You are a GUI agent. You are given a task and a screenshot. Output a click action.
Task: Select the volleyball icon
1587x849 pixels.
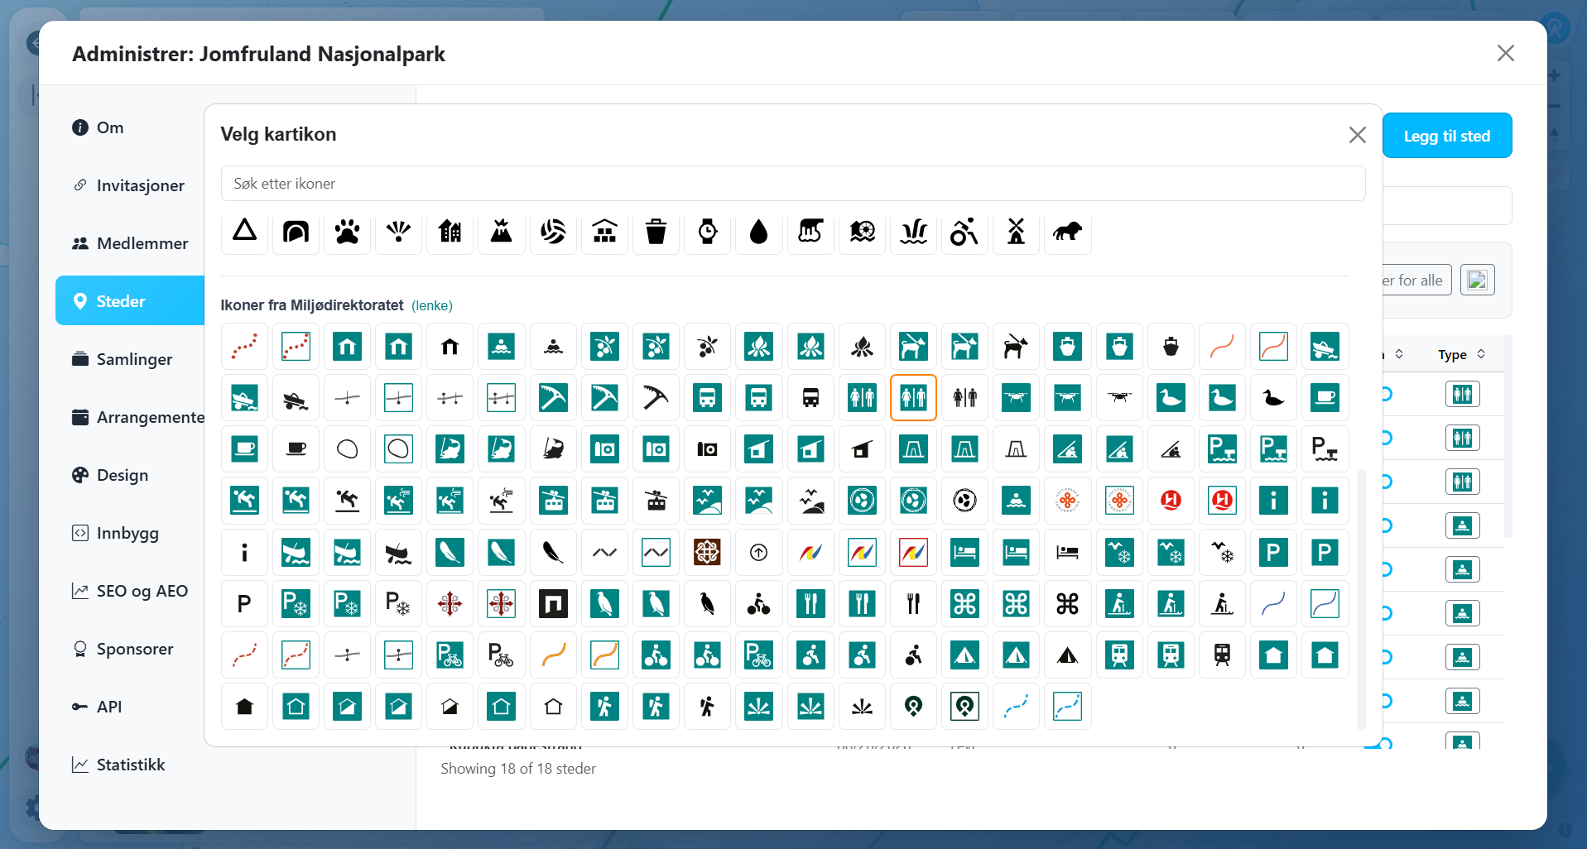(x=553, y=232)
